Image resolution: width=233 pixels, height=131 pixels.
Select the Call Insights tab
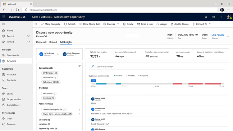coord(66,42)
